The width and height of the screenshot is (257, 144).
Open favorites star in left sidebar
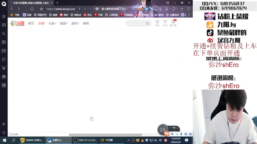tap(4, 16)
